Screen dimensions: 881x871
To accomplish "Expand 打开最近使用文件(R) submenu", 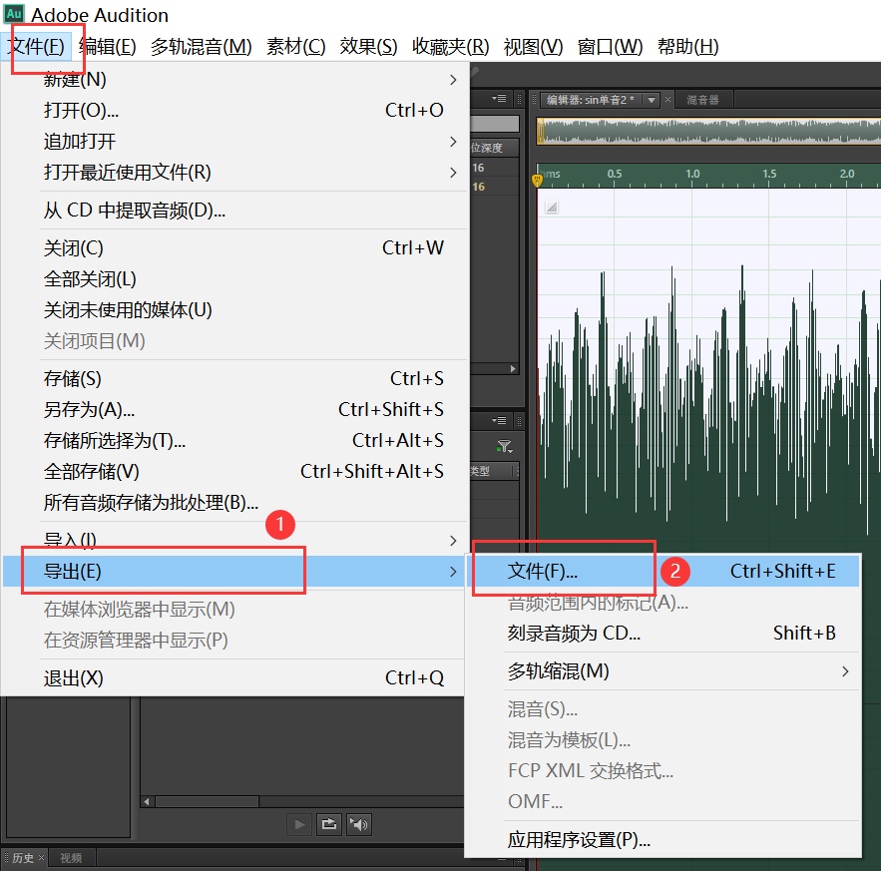I will 234,173.
